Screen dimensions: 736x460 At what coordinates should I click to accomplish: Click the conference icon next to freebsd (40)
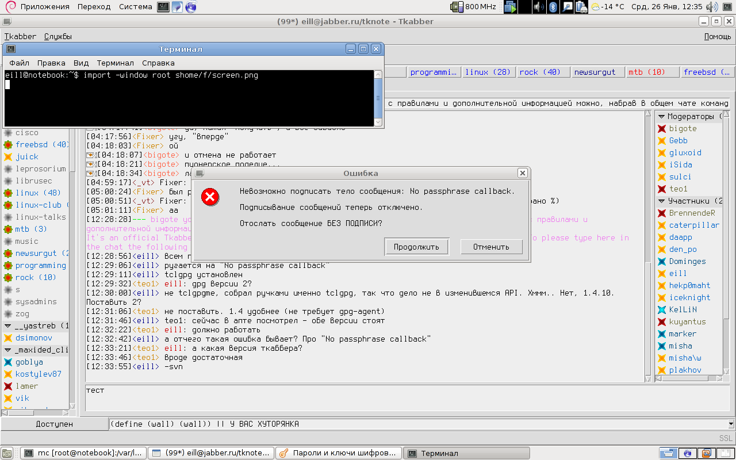(8, 145)
